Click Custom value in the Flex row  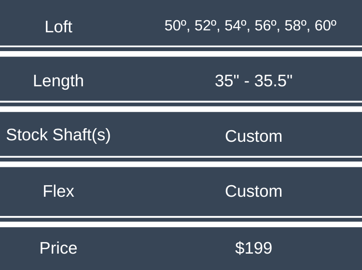coord(253,191)
